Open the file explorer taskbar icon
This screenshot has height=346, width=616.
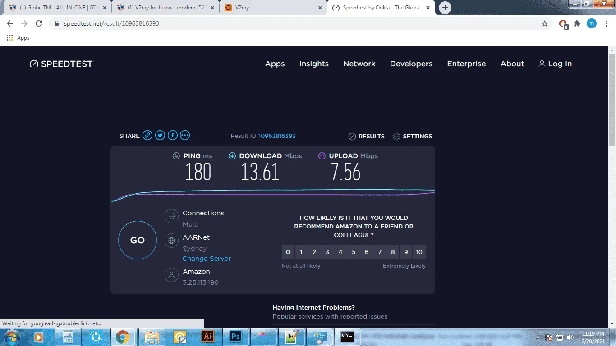click(x=152, y=337)
